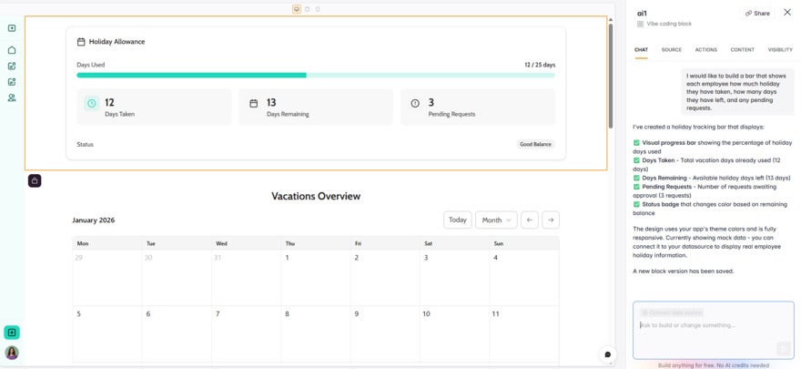This screenshot has height=369, width=801.
Task: Switch to the VISIBILITY tab
Action: tap(780, 50)
